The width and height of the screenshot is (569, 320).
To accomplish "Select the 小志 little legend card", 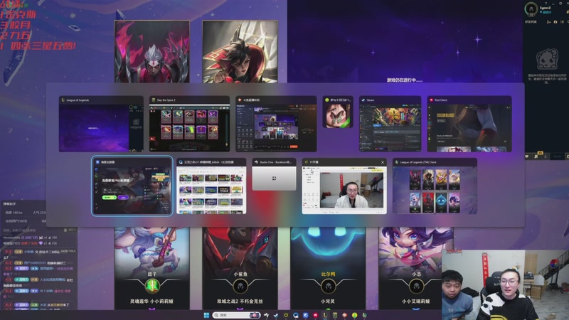I will point(416,269).
